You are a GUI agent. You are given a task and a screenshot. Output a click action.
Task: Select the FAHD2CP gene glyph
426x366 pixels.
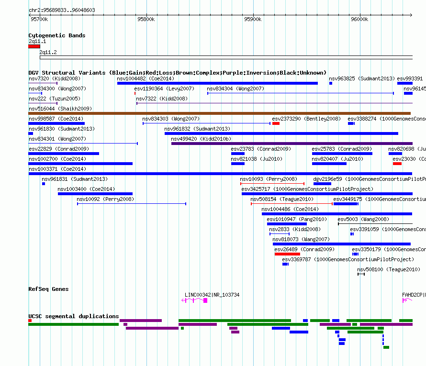tap(407, 300)
